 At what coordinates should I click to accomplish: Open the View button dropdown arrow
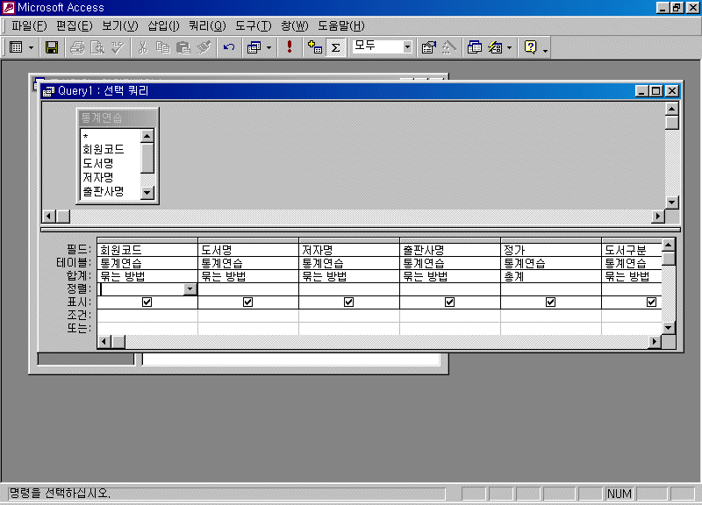31,47
